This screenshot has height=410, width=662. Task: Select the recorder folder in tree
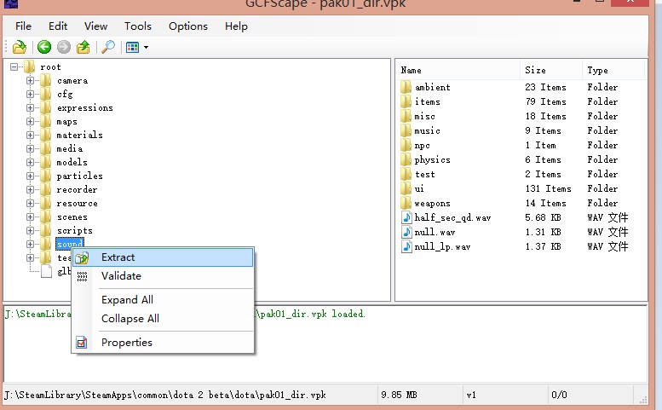[77, 189]
